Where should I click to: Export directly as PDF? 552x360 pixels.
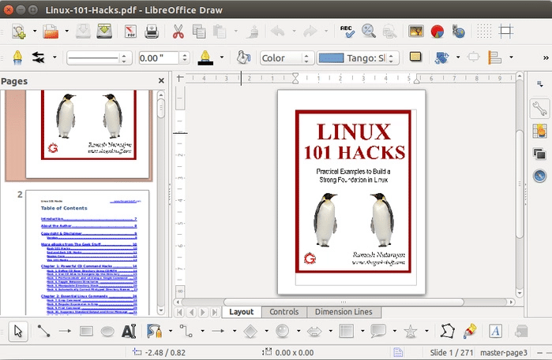click(130, 32)
